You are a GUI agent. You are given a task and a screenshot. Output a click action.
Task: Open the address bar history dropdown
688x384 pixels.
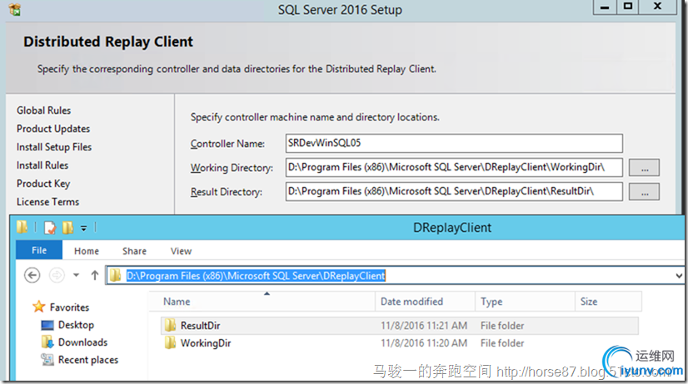[x=681, y=275]
